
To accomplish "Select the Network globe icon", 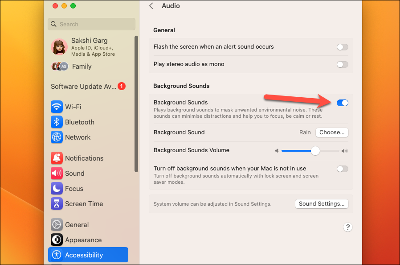I will [x=57, y=137].
